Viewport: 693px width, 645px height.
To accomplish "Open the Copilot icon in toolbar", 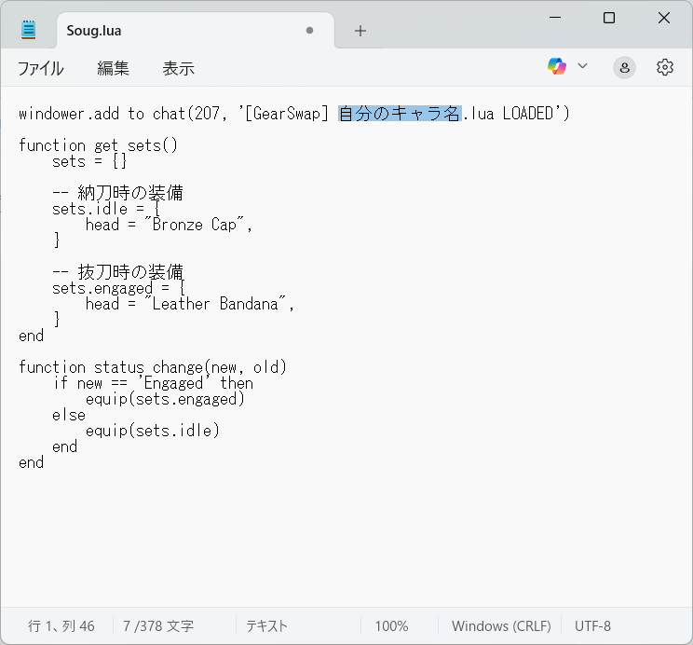I will (x=557, y=66).
